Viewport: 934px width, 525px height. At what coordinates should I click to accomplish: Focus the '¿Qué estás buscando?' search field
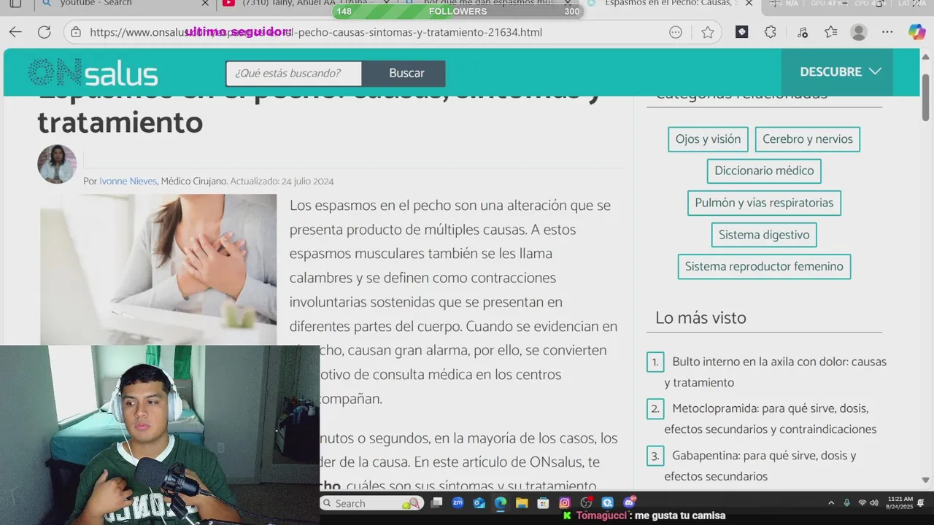click(293, 73)
